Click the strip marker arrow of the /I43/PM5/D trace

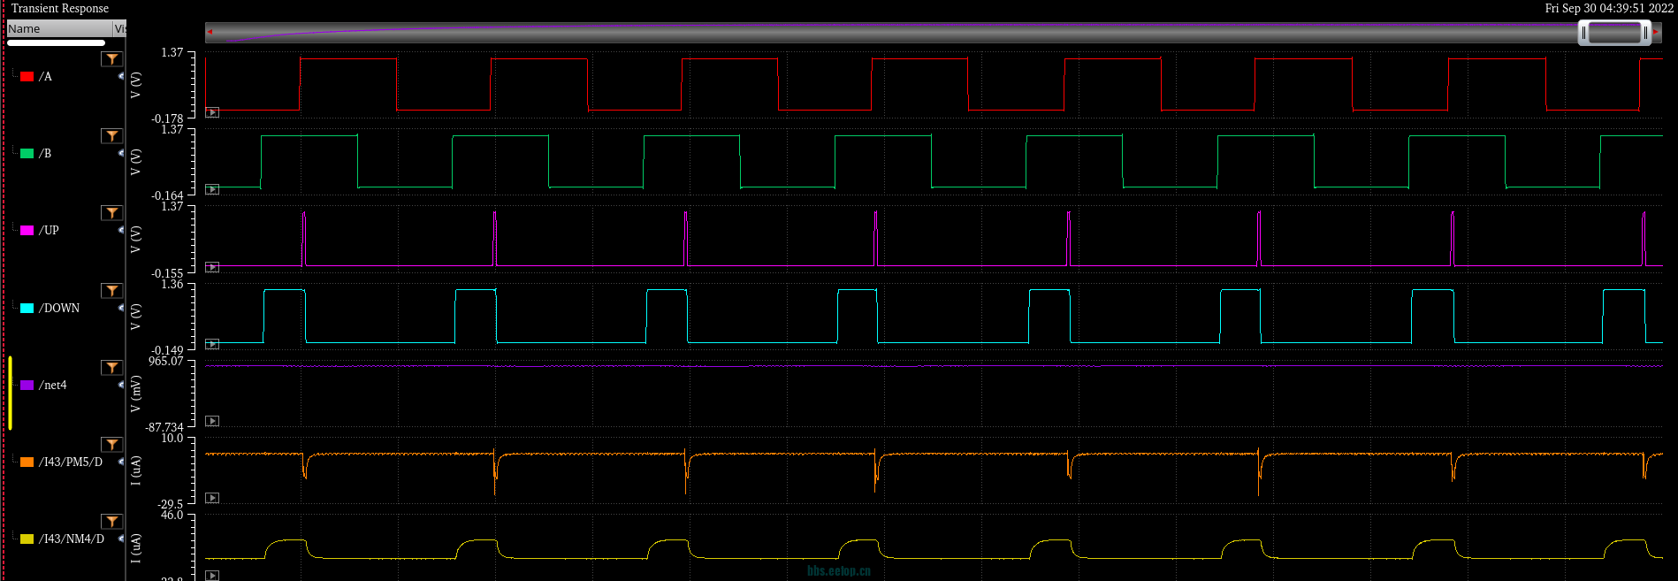tap(212, 498)
